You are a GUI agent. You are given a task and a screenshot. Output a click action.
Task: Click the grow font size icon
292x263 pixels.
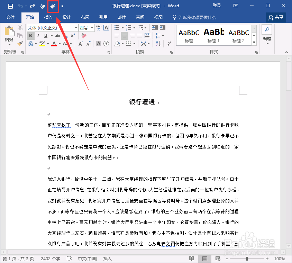[x=81, y=44]
